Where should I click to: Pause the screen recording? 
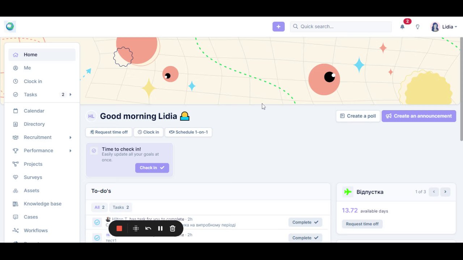pyautogui.click(x=160, y=229)
